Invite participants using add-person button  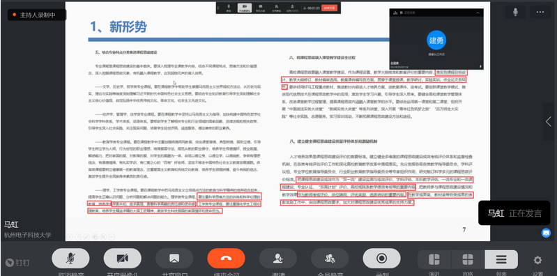pyautogui.click(x=277, y=259)
